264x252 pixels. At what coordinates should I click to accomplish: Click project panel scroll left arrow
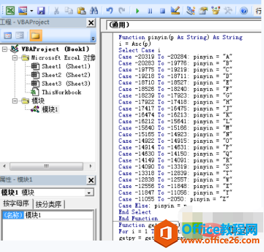[5, 166]
